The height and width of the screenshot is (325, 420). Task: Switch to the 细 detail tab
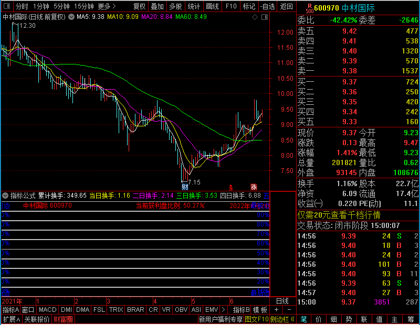[x=334, y=319]
